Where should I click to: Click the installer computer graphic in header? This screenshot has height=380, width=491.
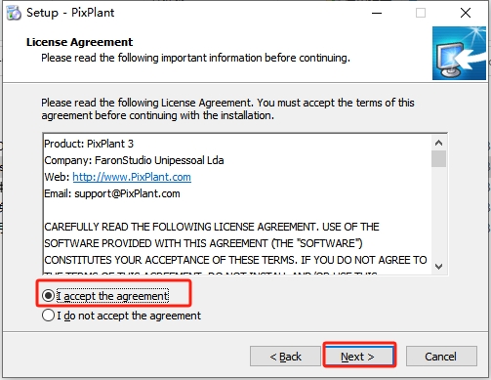(459, 53)
